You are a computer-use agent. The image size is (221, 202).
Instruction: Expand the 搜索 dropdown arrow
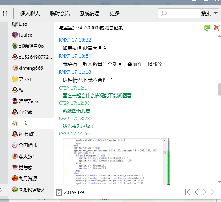click(x=216, y=13)
